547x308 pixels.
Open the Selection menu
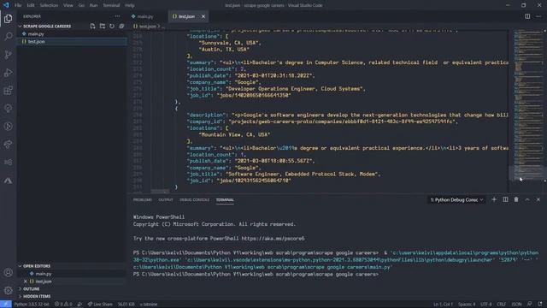[x=49, y=5]
